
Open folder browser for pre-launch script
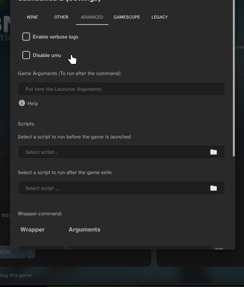213,152
